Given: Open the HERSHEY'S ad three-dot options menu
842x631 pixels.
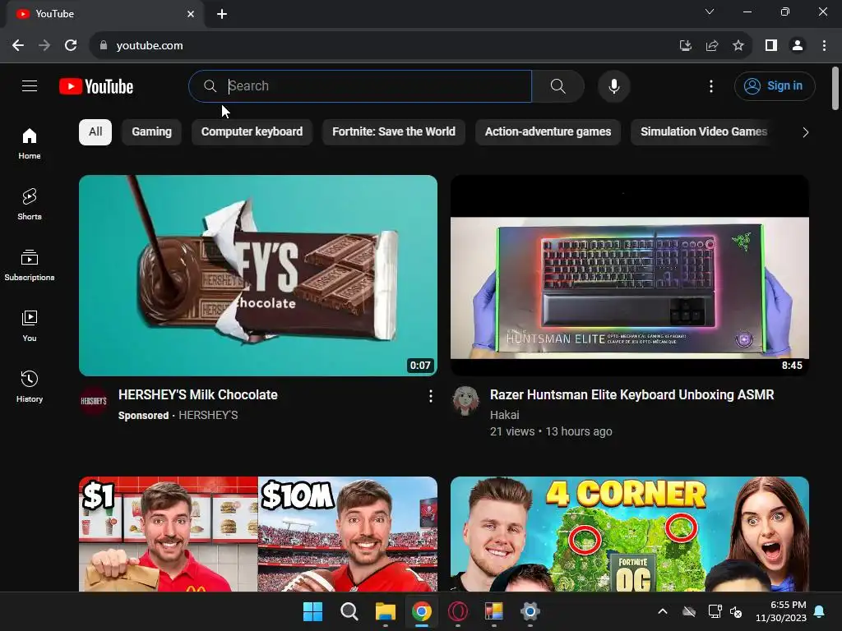Looking at the screenshot, I should (x=431, y=396).
